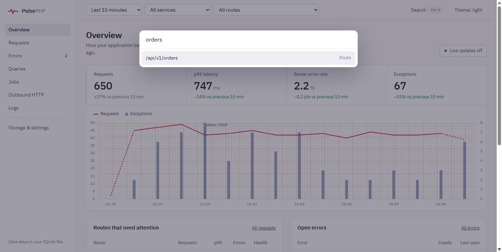The width and height of the screenshot is (502, 252).
Task: Click the Server error rate value 2.2
Action: tap(301, 86)
